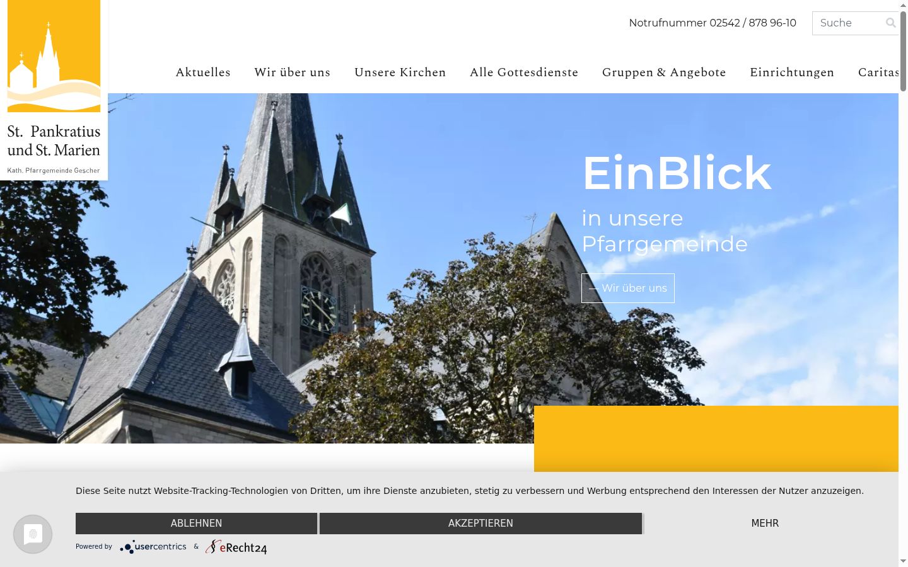Click the 'Kath. Pfarrgemeinde Gescher' caption
Screen dimensions: 908x567
[54, 171]
